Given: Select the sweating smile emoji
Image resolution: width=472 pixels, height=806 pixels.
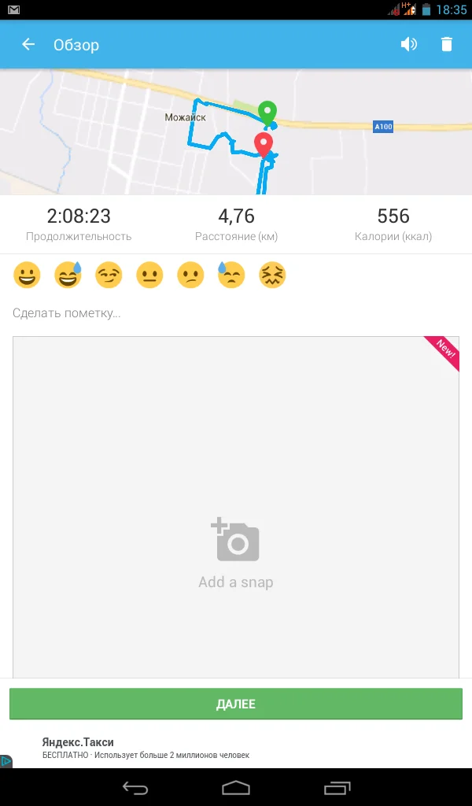Looking at the screenshot, I should (68, 275).
